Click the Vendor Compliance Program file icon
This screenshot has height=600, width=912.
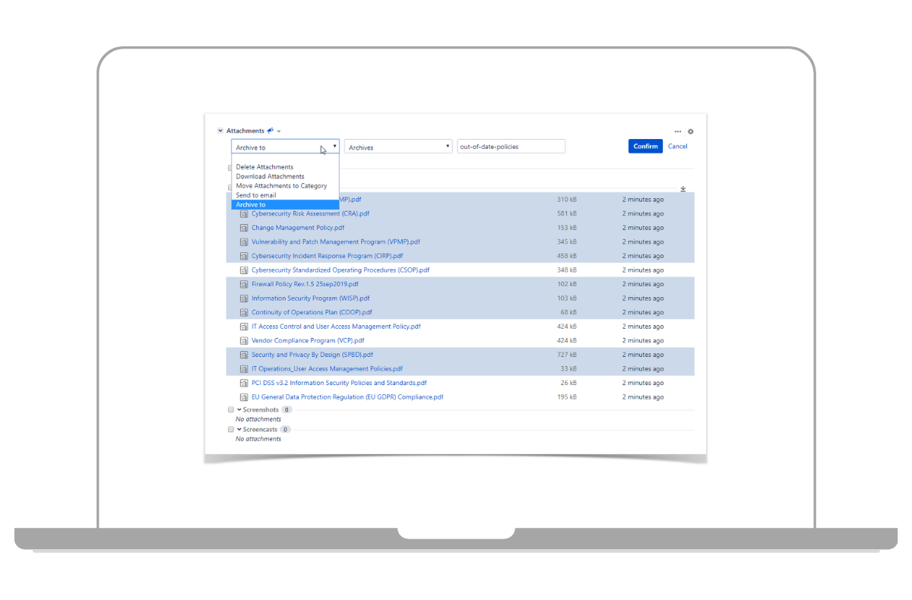coord(244,341)
